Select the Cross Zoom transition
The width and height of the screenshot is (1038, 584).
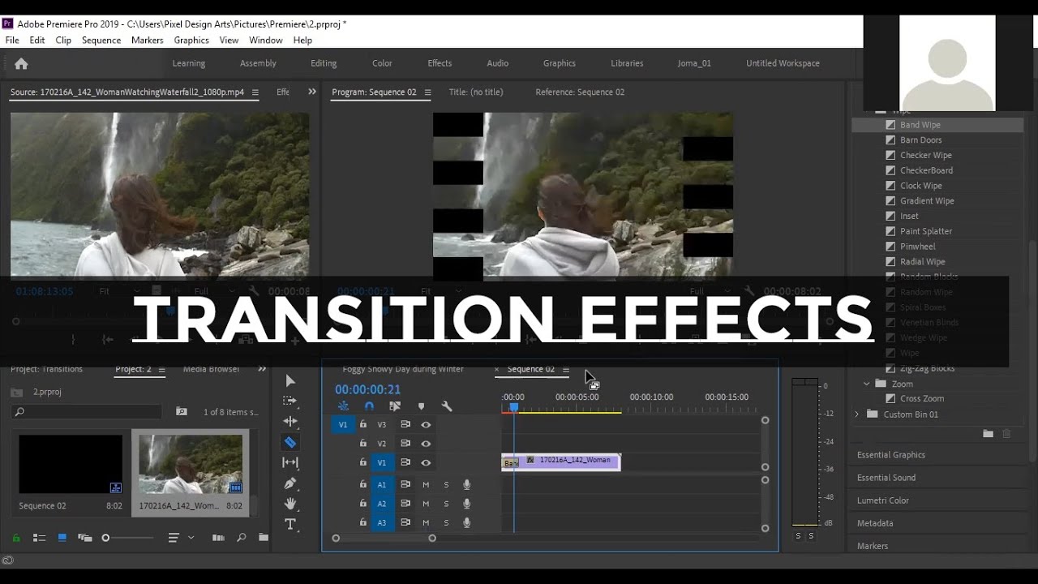pos(922,399)
